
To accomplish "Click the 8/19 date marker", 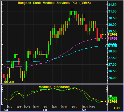I will [x=27, y=107].
